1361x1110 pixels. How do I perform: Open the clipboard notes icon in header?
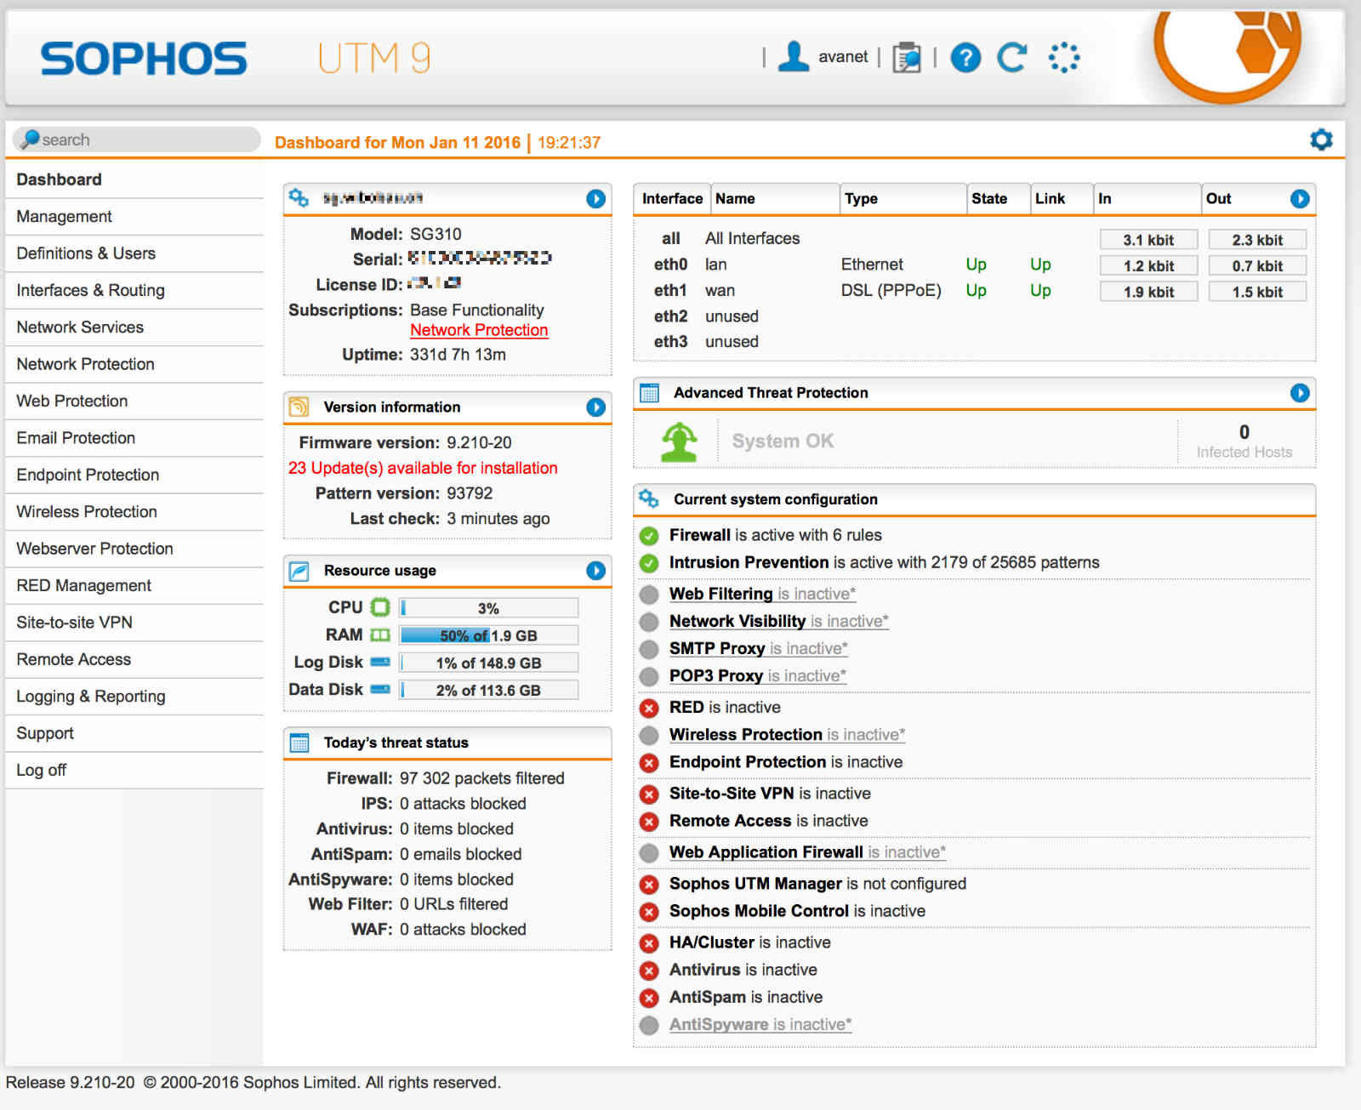[907, 58]
